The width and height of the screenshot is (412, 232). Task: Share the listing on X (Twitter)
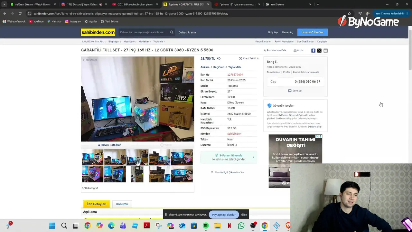pos(319,51)
